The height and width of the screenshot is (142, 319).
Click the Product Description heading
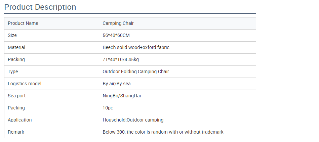[x=40, y=7]
